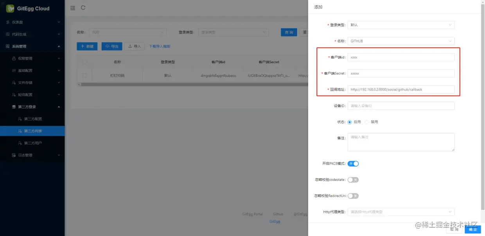Open the 名称 filter dropdown above the table
The width and height of the screenshot is (485, 236).
pyautogui.click(x=128, y=32)
